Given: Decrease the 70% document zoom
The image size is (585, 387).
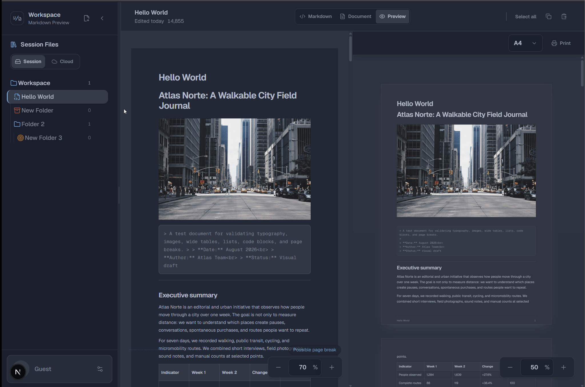Looking at the screenshot, I should tap(278, 367).
